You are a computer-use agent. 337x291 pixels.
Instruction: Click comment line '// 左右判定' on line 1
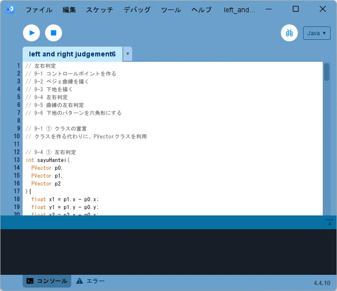(41, 66)
